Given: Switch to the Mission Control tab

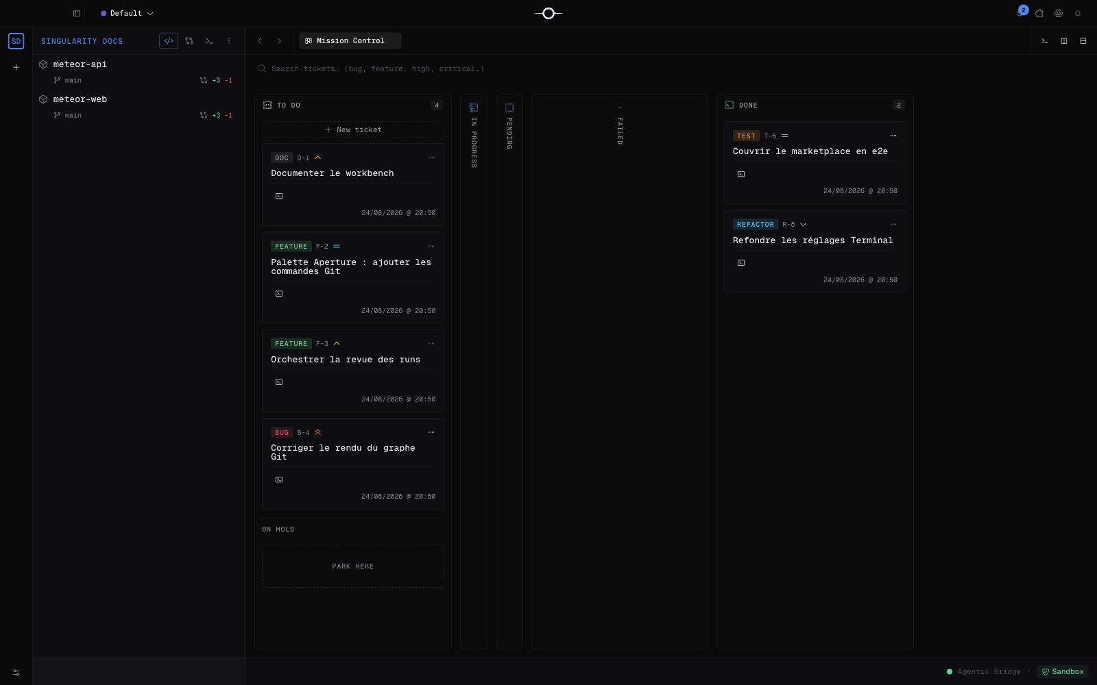Looking at the screenshot, I should (350, 41).
